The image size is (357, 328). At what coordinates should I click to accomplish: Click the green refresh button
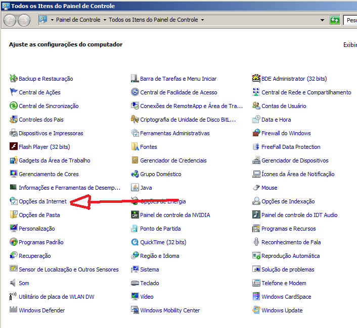(335, 20)
